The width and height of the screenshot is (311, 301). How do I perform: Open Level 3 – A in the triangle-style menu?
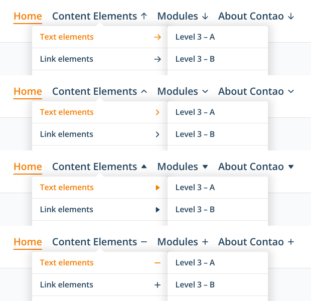tap(195, 187)
